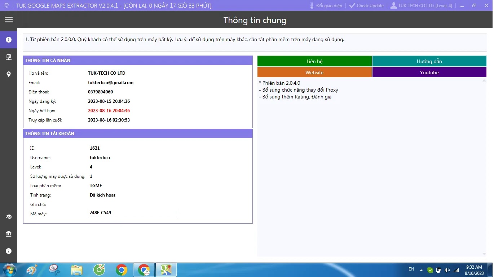Click Check Update in title bar
The width and height of the screenshot is (494, 277).
tap(366, 6)
